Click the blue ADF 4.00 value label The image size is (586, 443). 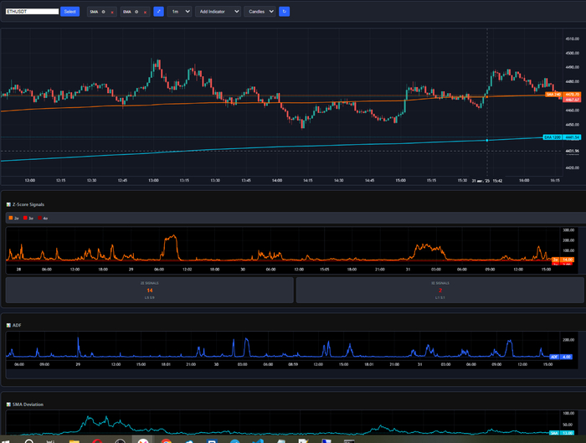[561, 357]
